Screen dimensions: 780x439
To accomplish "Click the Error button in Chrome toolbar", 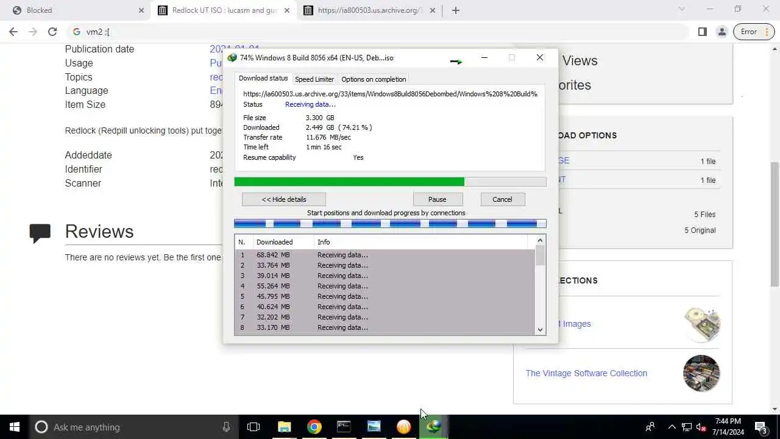I will [x=754, y=32].
